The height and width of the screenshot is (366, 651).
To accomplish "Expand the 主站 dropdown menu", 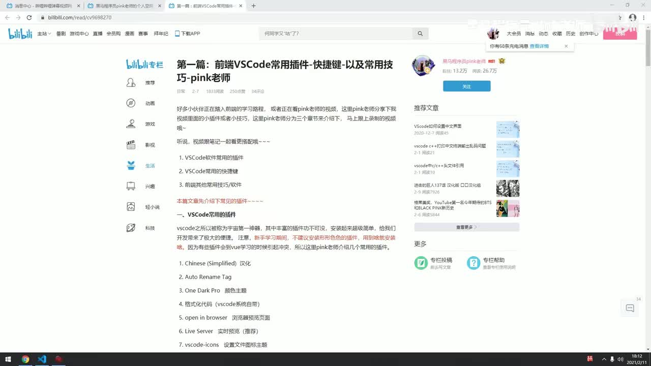I will tap(44, 34).
